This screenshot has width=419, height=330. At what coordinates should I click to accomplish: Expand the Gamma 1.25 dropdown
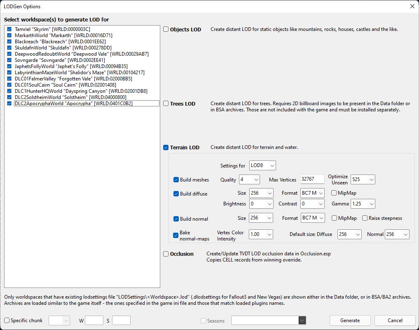pyautogui.click(x=363, y=204)
